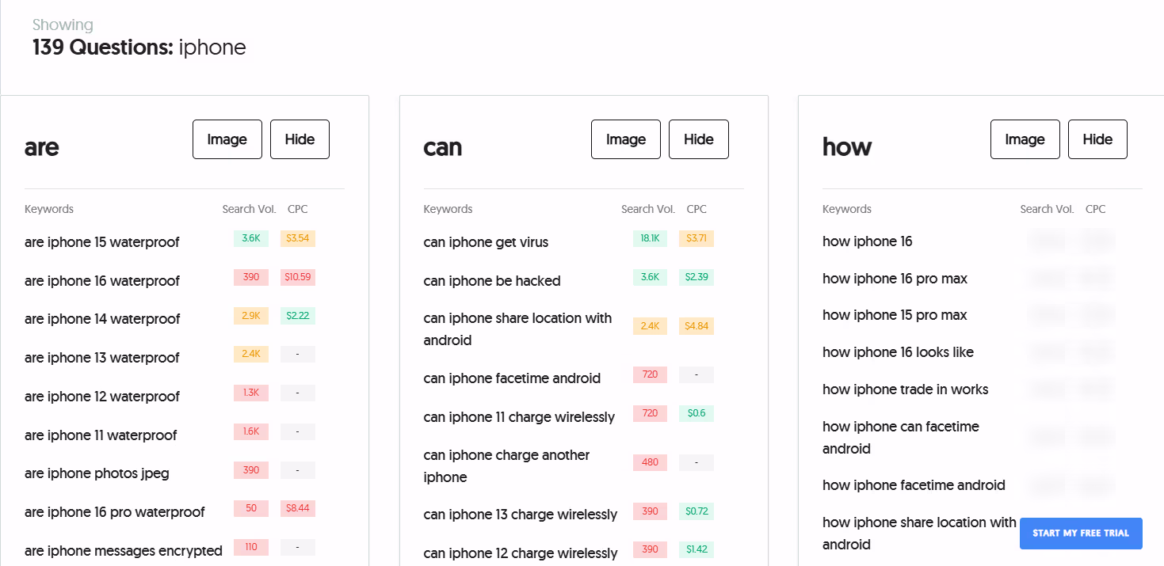Select keyword 'can iphone be hacked'
Viewport: 1164px width, 566px height.
(x=492, y=281)
